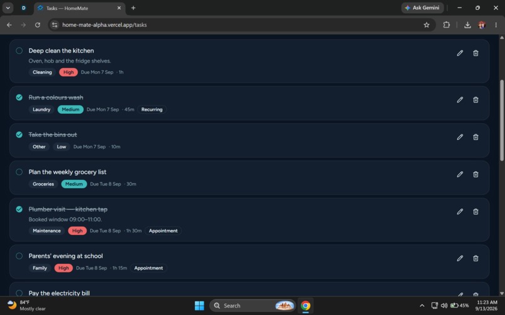Click the Family category tag
The width and height of the screenshot is (505, 315).
[40, 267]
